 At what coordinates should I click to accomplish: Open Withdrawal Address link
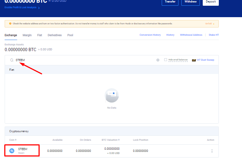tap(191, 35)
